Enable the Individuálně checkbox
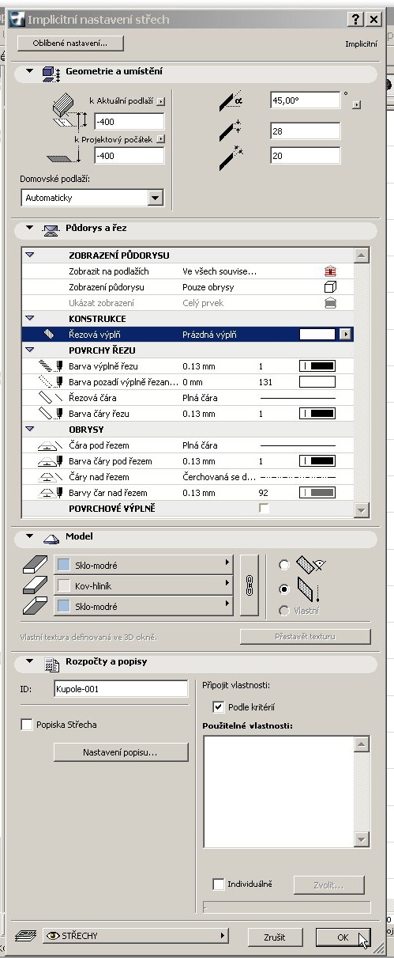This screenshot has width=394, height=958. pos(220,884)
